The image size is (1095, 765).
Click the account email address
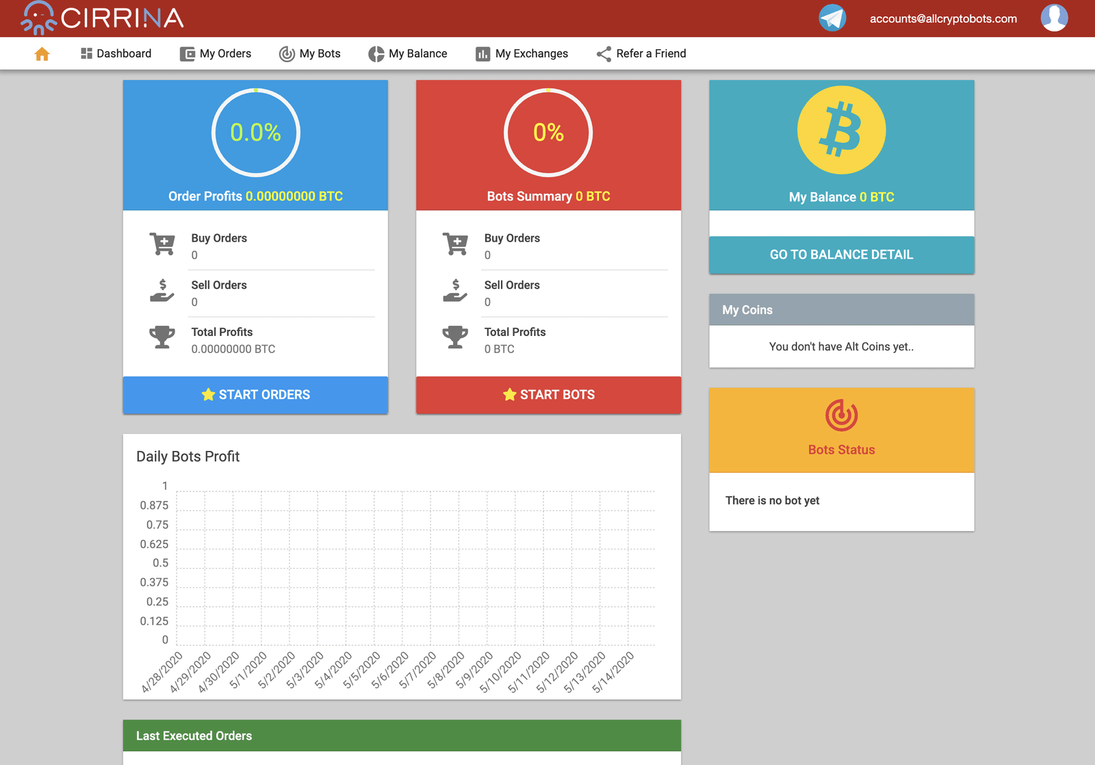pyautogui.click(x=943, y=19)
